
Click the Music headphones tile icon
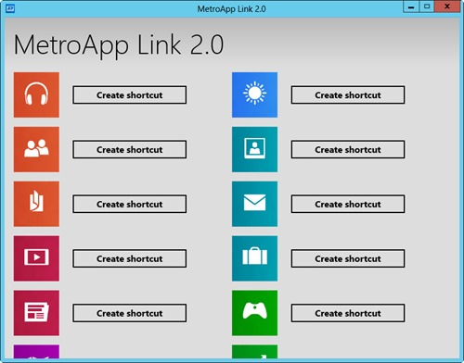tap(36, 94)
